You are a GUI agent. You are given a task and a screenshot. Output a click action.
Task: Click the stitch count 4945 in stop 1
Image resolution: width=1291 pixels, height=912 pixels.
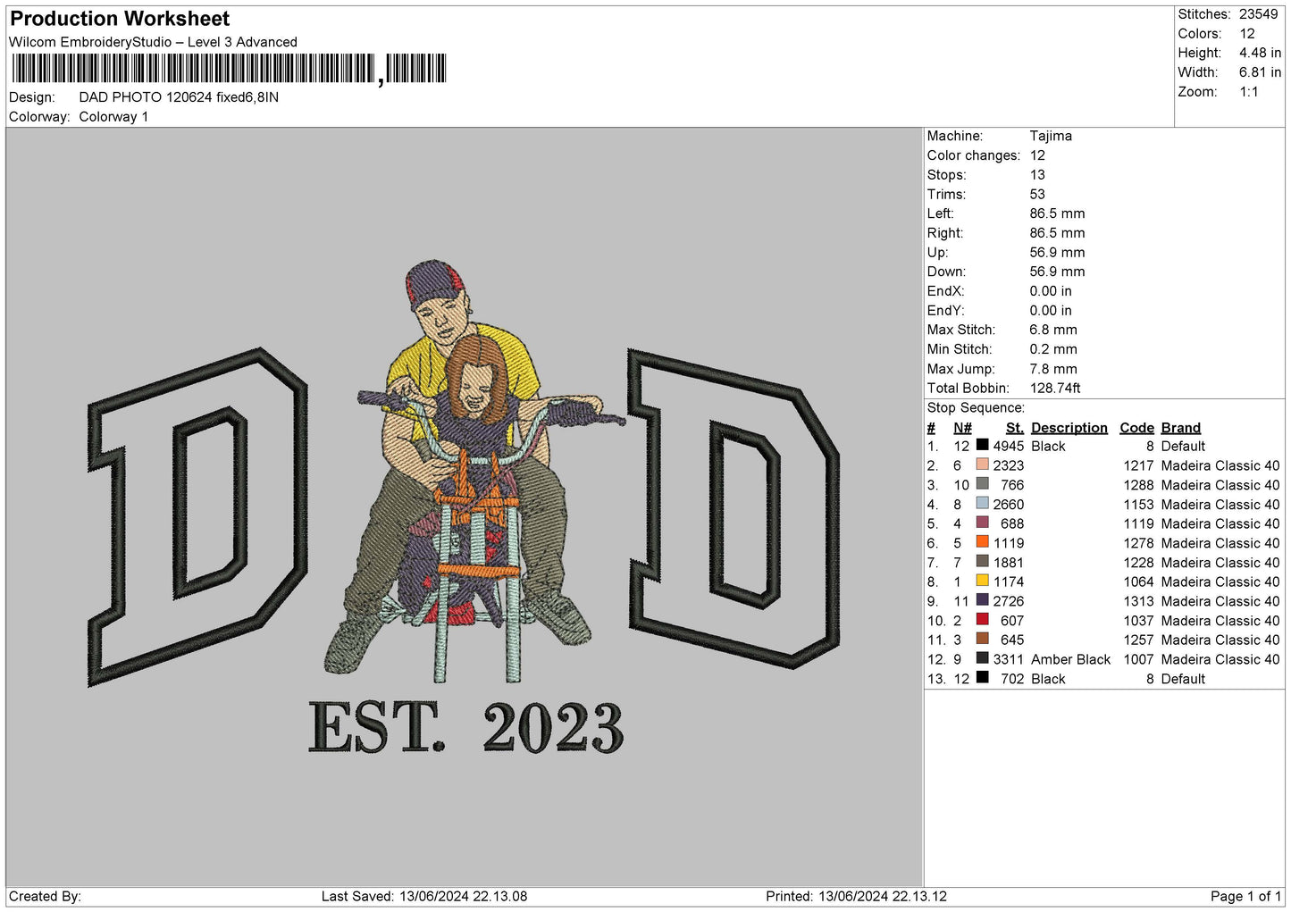(x=1009, y=446)
